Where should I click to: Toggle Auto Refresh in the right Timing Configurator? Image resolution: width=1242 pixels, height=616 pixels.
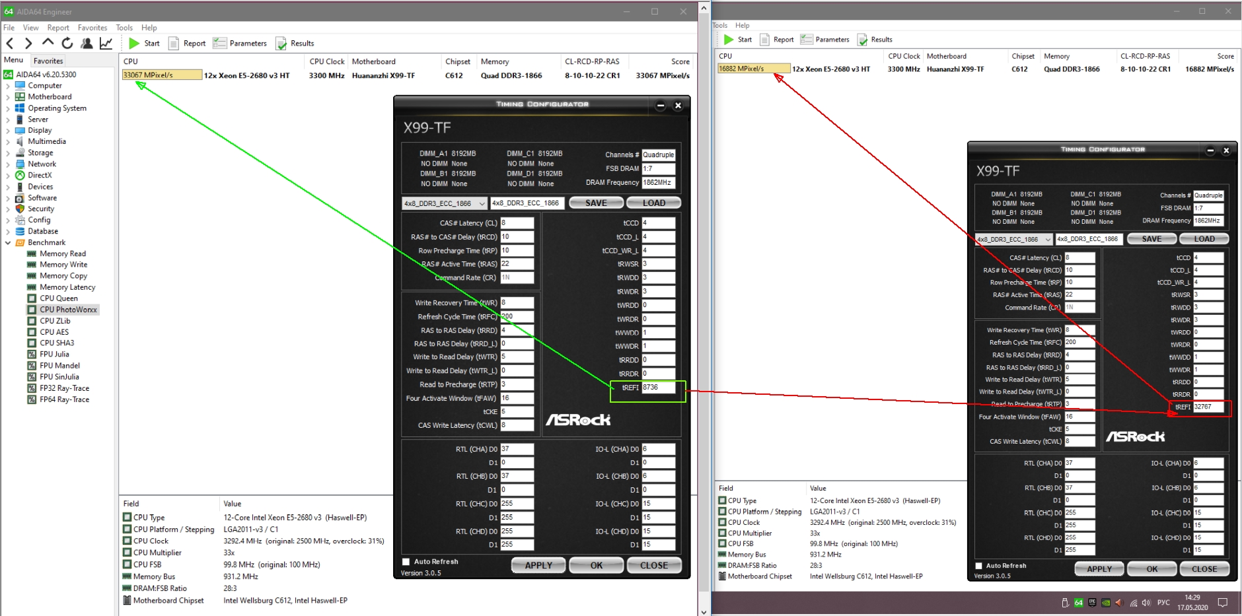coord(978,566)
